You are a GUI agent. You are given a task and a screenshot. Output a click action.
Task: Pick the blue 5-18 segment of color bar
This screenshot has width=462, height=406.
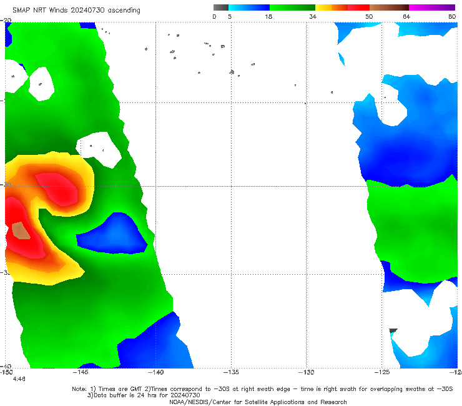[249, 7]
